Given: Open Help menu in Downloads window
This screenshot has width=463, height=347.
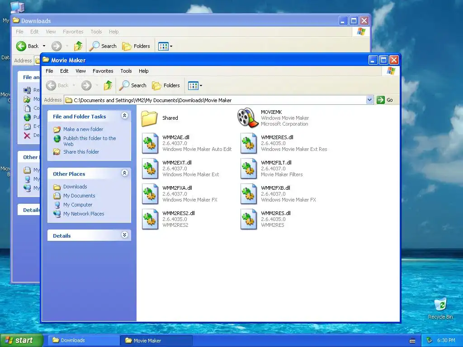Looking at the screenshot, I should pyautogui.click(x=113, y=32).
